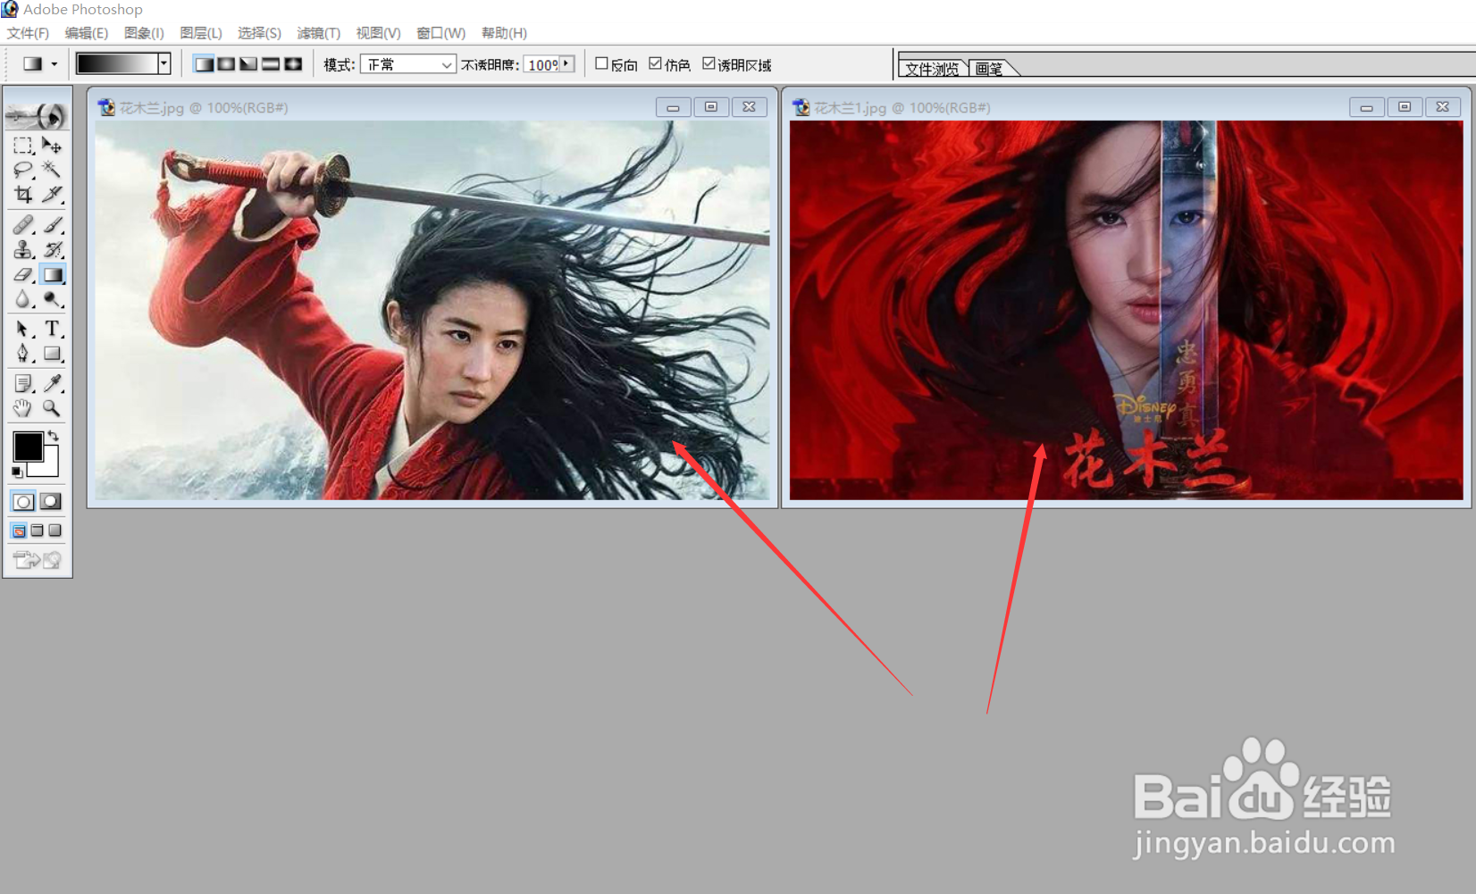
Task: Select the Pen tool
Action: (23, 354)
